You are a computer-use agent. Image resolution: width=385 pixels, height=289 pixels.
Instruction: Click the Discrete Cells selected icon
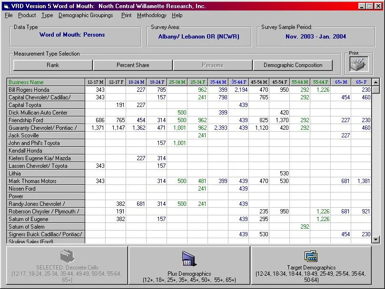click(x=67, y=256)
